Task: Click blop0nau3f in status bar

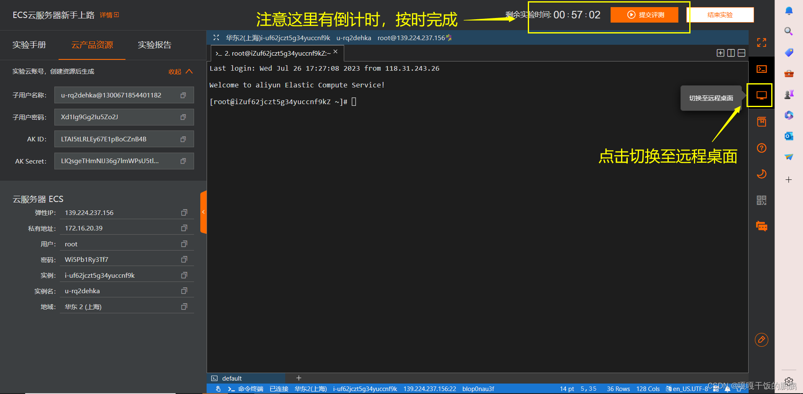Action: (478, 389)
